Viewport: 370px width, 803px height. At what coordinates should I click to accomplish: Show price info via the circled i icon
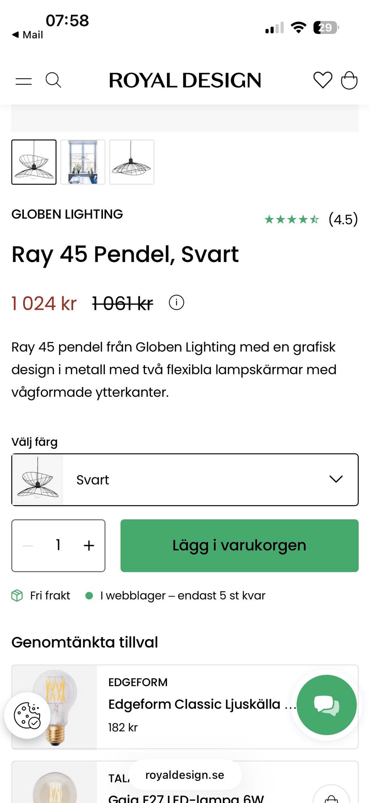coord(177,303)
